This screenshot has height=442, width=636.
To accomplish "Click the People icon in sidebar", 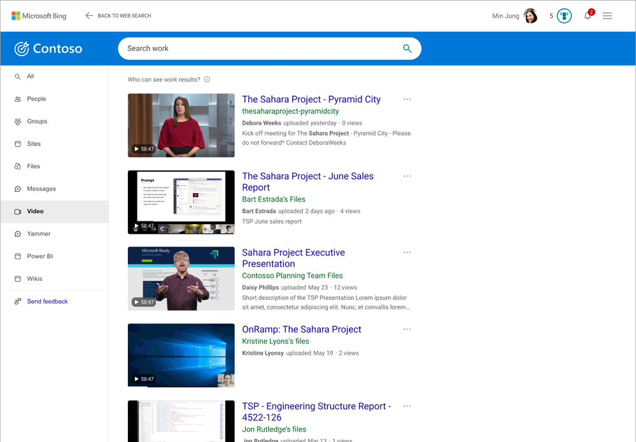I will click(x=17, y=99).
